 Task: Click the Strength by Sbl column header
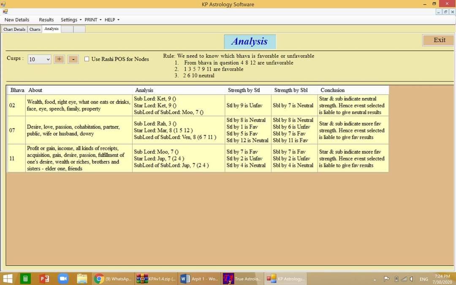coord(294,90)
